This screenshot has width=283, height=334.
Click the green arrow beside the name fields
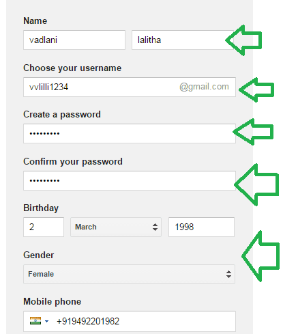click(243, 40)
